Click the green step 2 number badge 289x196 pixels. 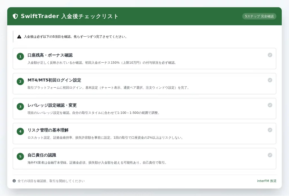(x=20, y=82)
